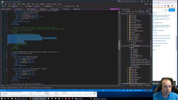Viewport: 178px width, 100px height.
Task: Open the Error List tab
Action: tap(21, 88)
